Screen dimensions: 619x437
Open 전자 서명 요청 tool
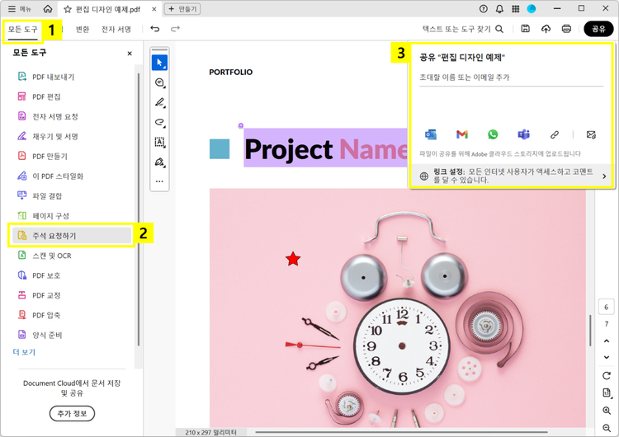[x=73, y=116]
